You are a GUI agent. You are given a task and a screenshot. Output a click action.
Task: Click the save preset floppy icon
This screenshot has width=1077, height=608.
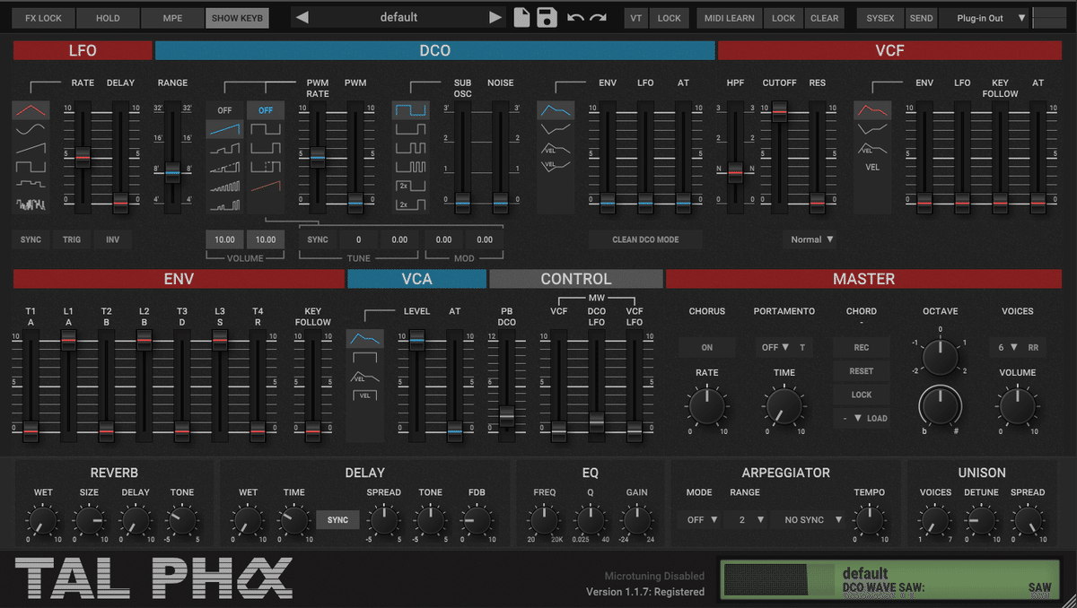(547, 17)
